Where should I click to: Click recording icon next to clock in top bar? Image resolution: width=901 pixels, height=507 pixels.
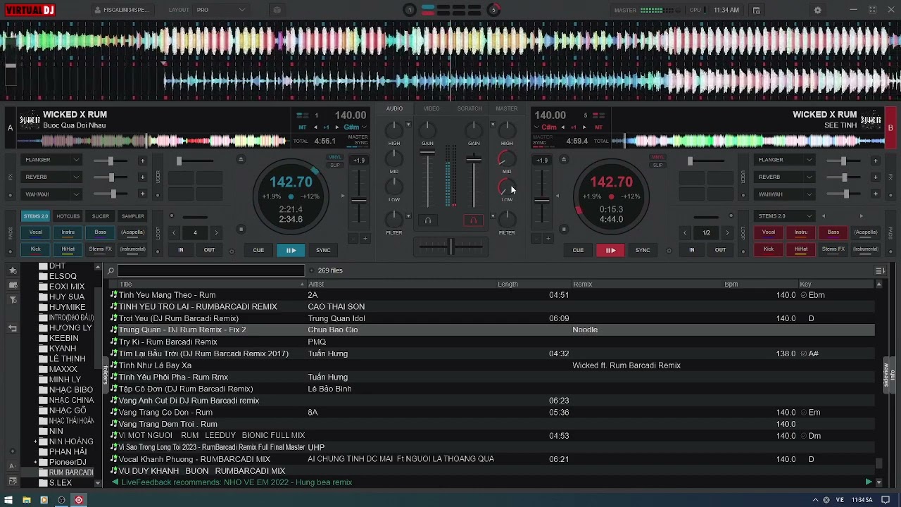(757, 10)
